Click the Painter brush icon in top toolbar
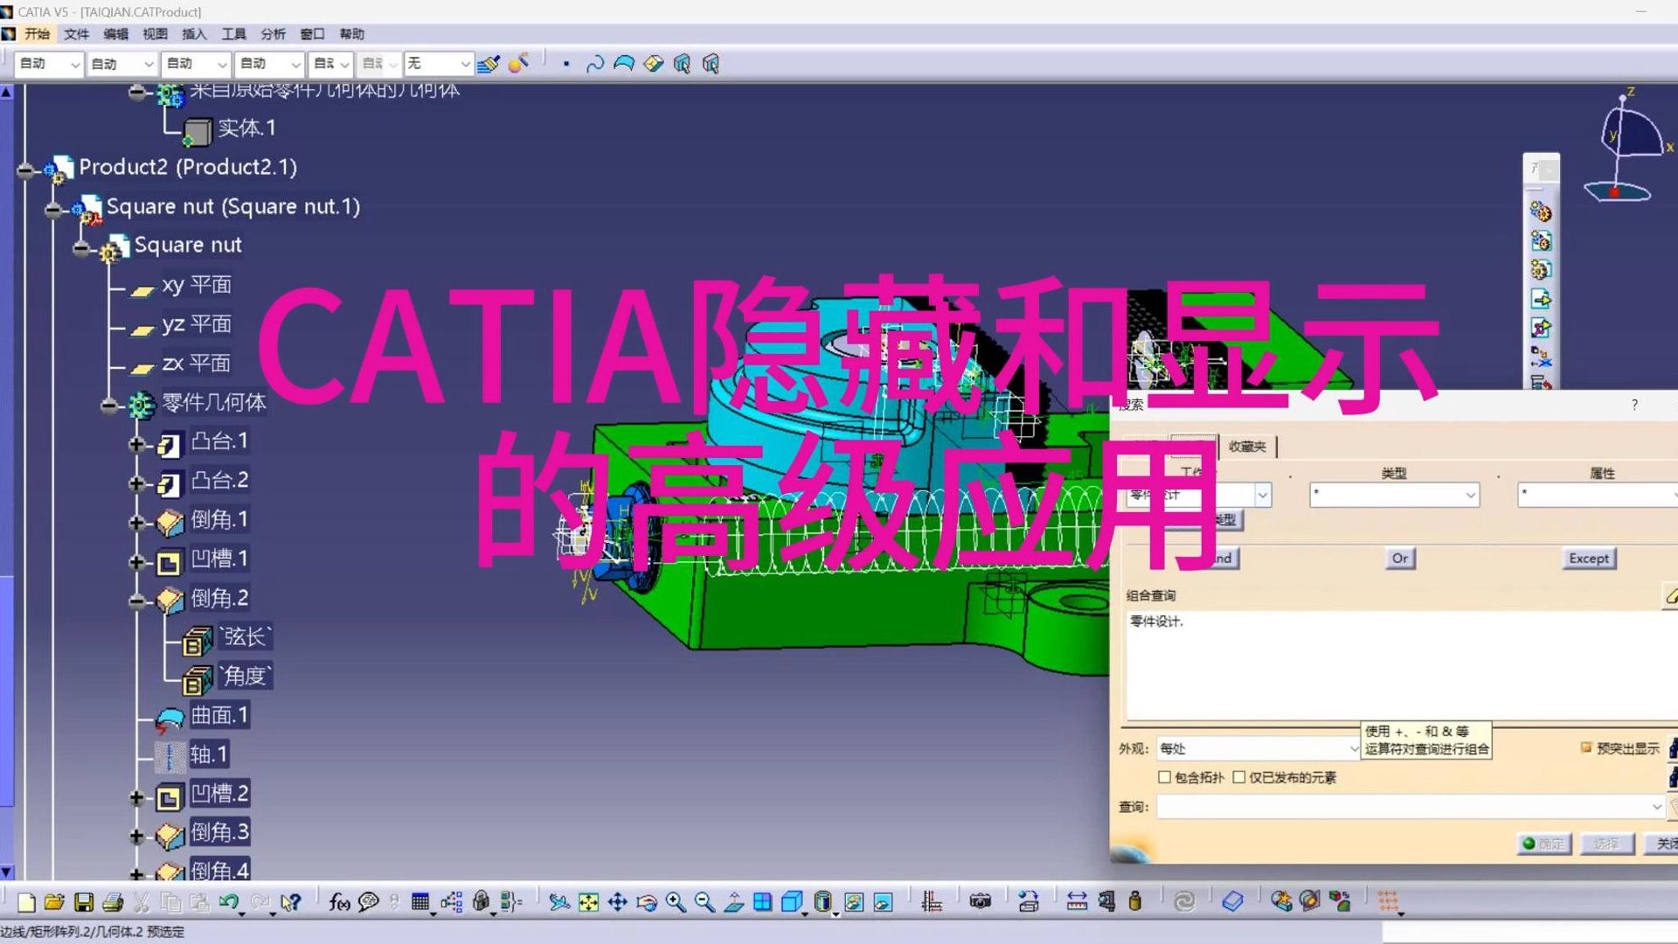 click(x=489, y=64)
